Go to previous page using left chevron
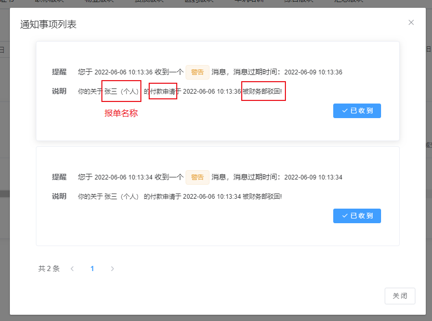This screenshot has height=321, width=432. [x=72, y=269]
